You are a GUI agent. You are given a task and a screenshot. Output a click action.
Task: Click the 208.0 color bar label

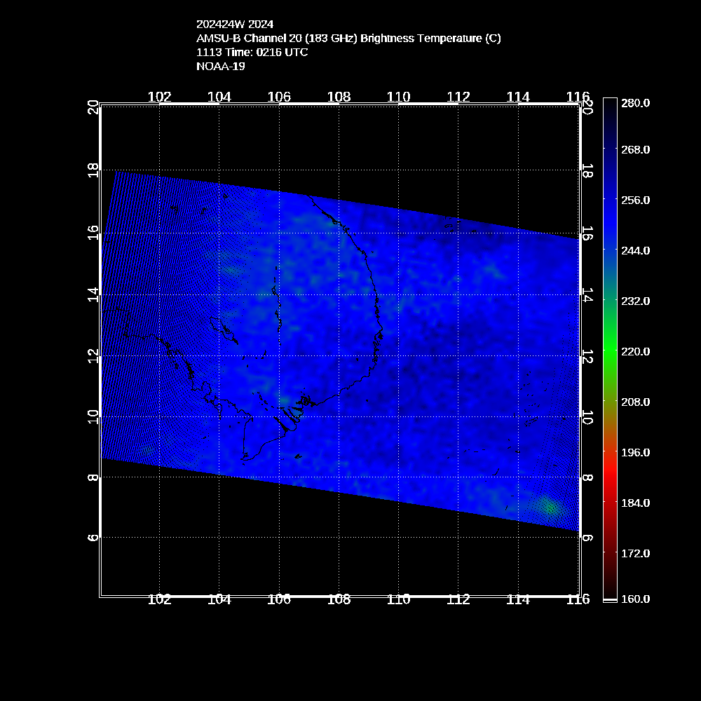point(635,402)
